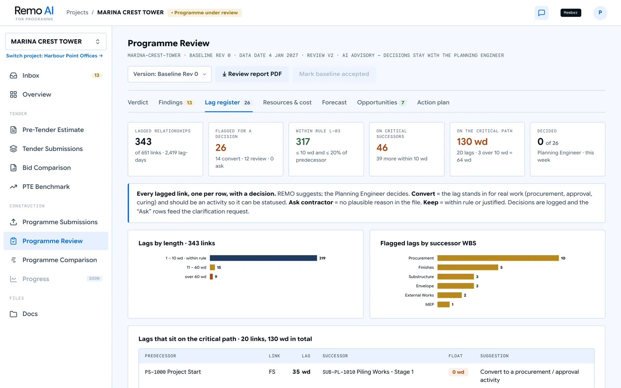This screenshot has height=388, width=621.
Task: Click the Docs folder icon
Action: [13, 314]
